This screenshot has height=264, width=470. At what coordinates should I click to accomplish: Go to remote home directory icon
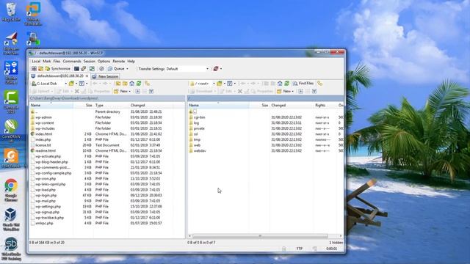(x=280, y=84)
